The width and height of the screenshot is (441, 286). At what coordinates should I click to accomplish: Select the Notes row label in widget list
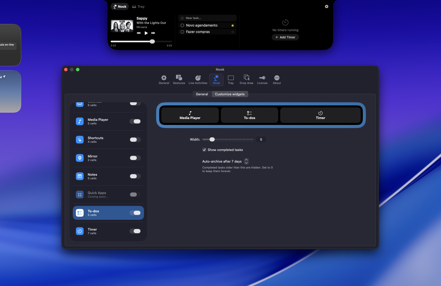(92, 174)
